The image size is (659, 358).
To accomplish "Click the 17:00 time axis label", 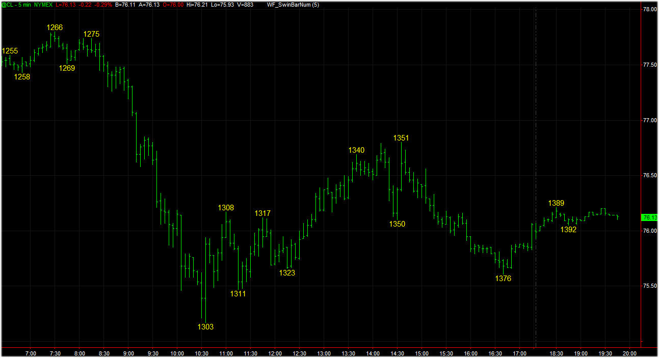I will pyautogui.click(x=520, y=353).
